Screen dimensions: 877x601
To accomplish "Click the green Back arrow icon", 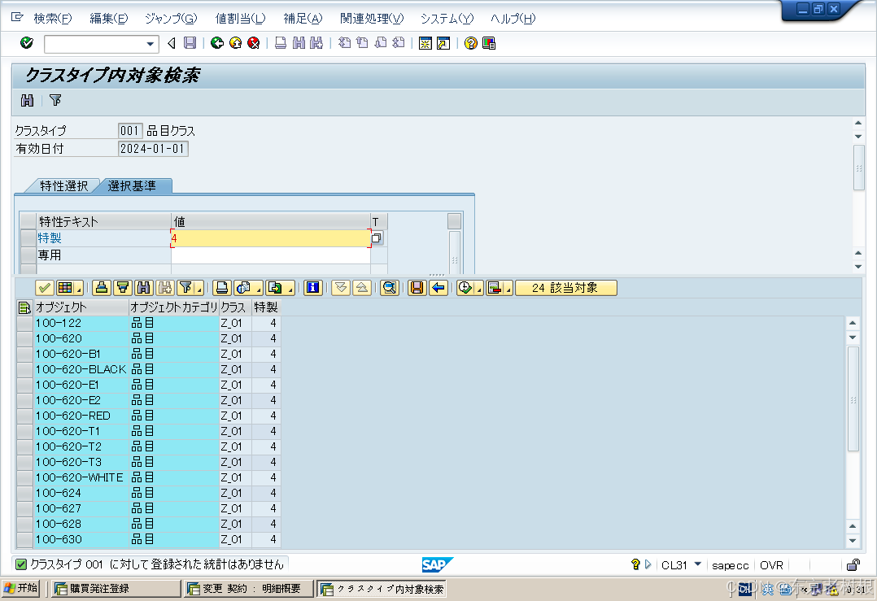I will pyautogui.click(x=216, y=43).
